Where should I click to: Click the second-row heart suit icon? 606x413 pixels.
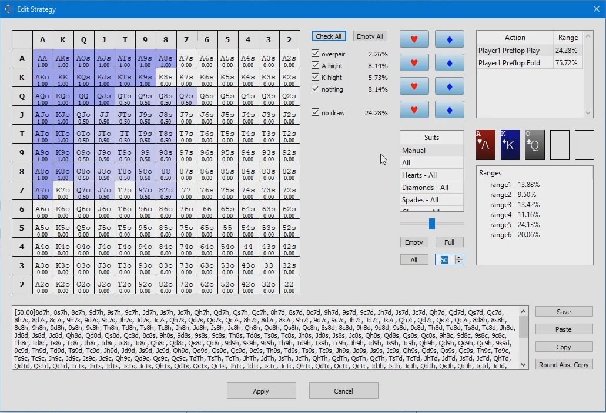(414, 62)
